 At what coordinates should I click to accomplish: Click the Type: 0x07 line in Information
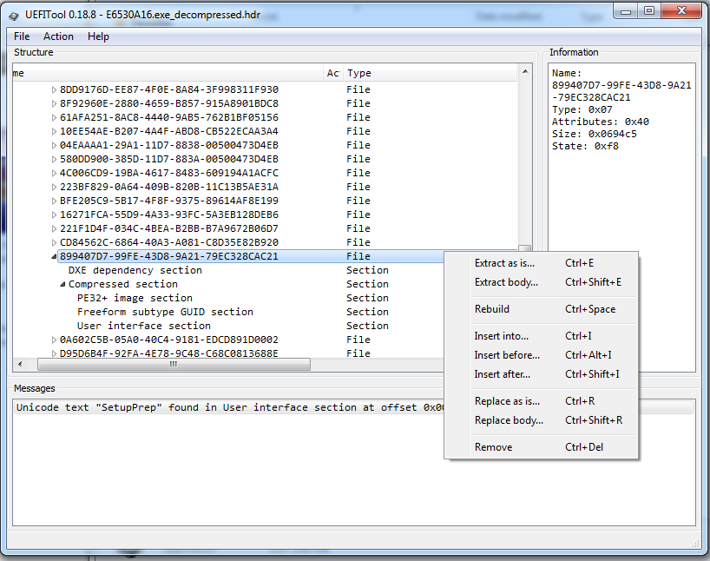(x=582, y=109)
